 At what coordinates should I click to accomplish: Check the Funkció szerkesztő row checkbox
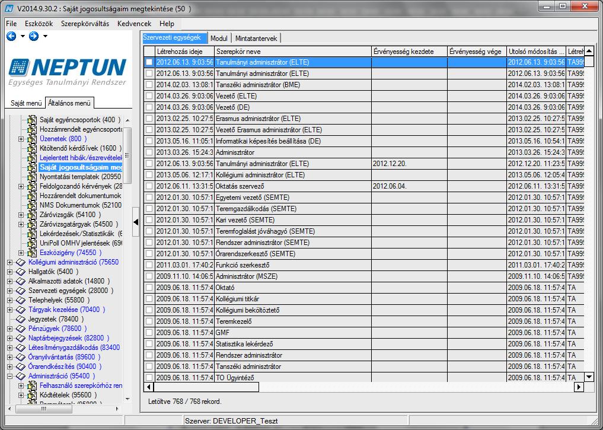(149, 265)
